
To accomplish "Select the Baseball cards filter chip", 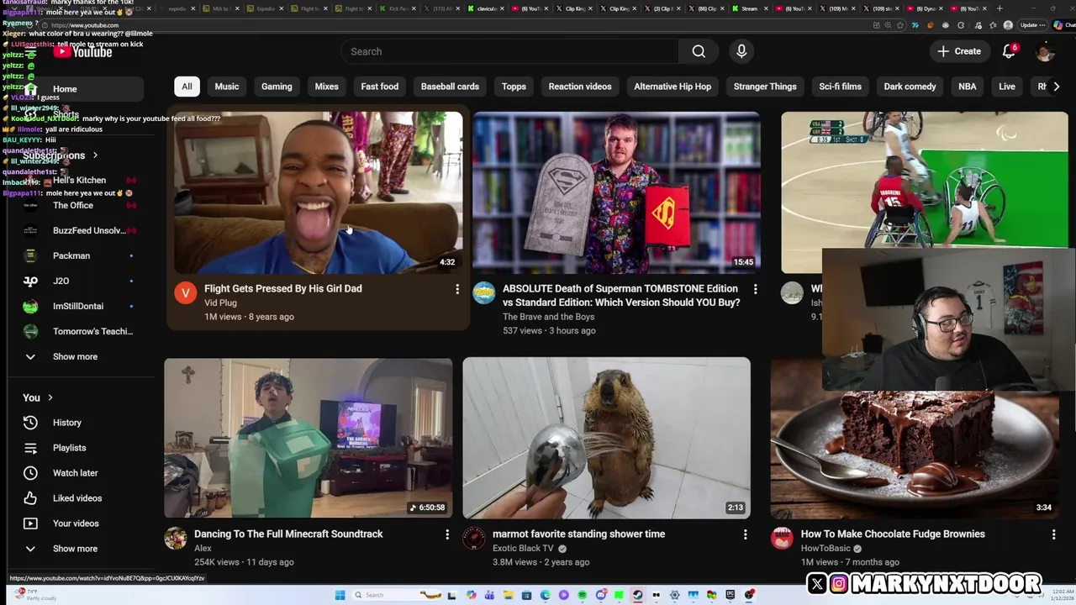I will 450,87.
